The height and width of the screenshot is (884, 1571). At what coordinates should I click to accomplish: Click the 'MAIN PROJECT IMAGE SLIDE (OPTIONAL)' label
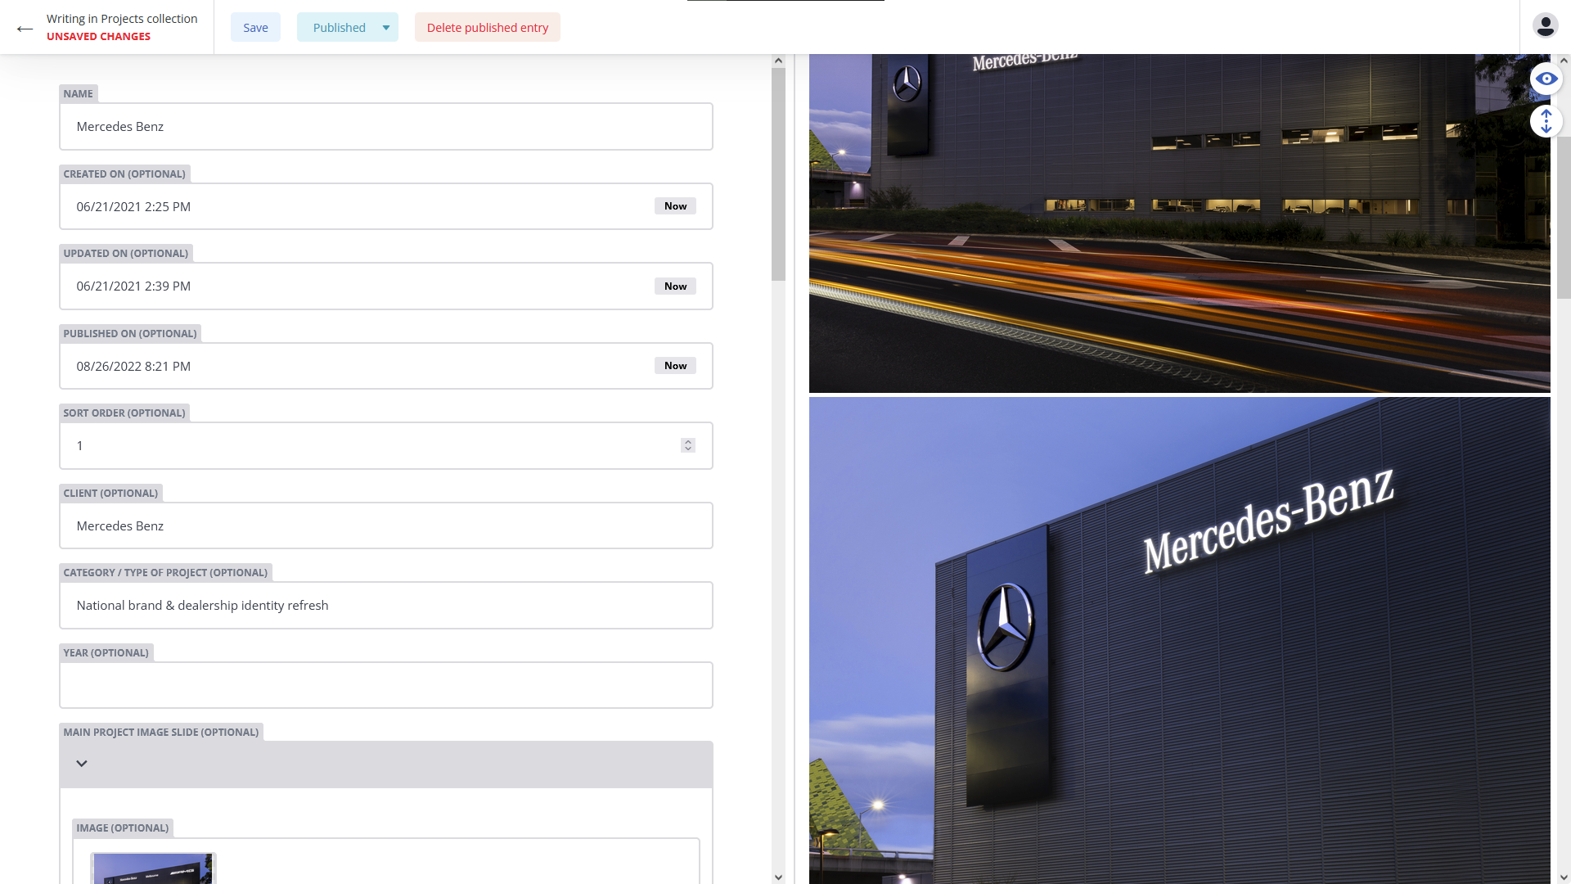coord(161,733)
